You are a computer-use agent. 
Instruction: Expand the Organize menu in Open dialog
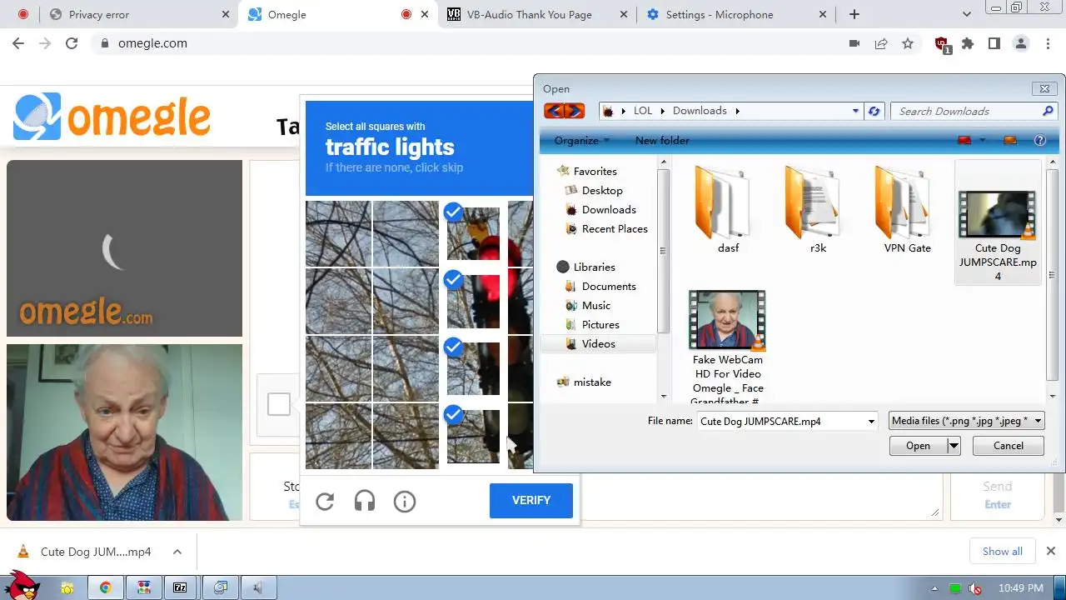tap(582, 140)
